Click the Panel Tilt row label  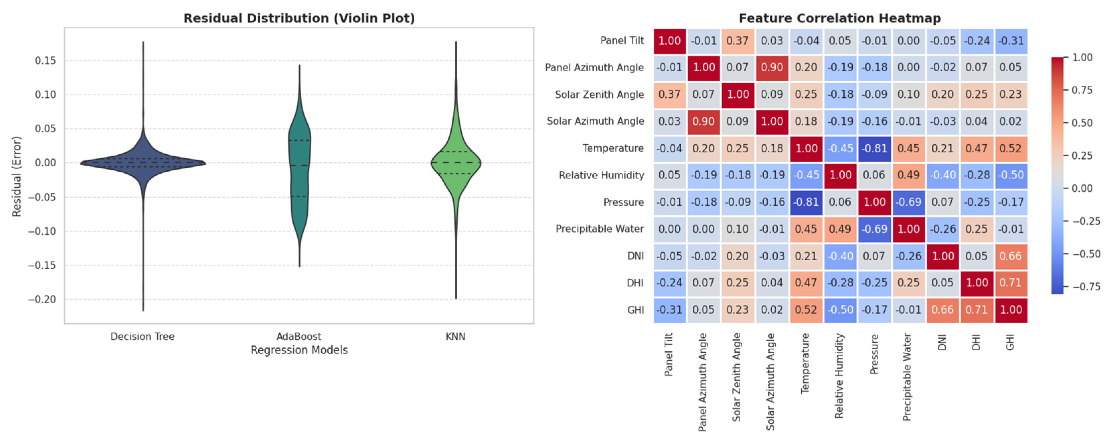coord(622,40)
